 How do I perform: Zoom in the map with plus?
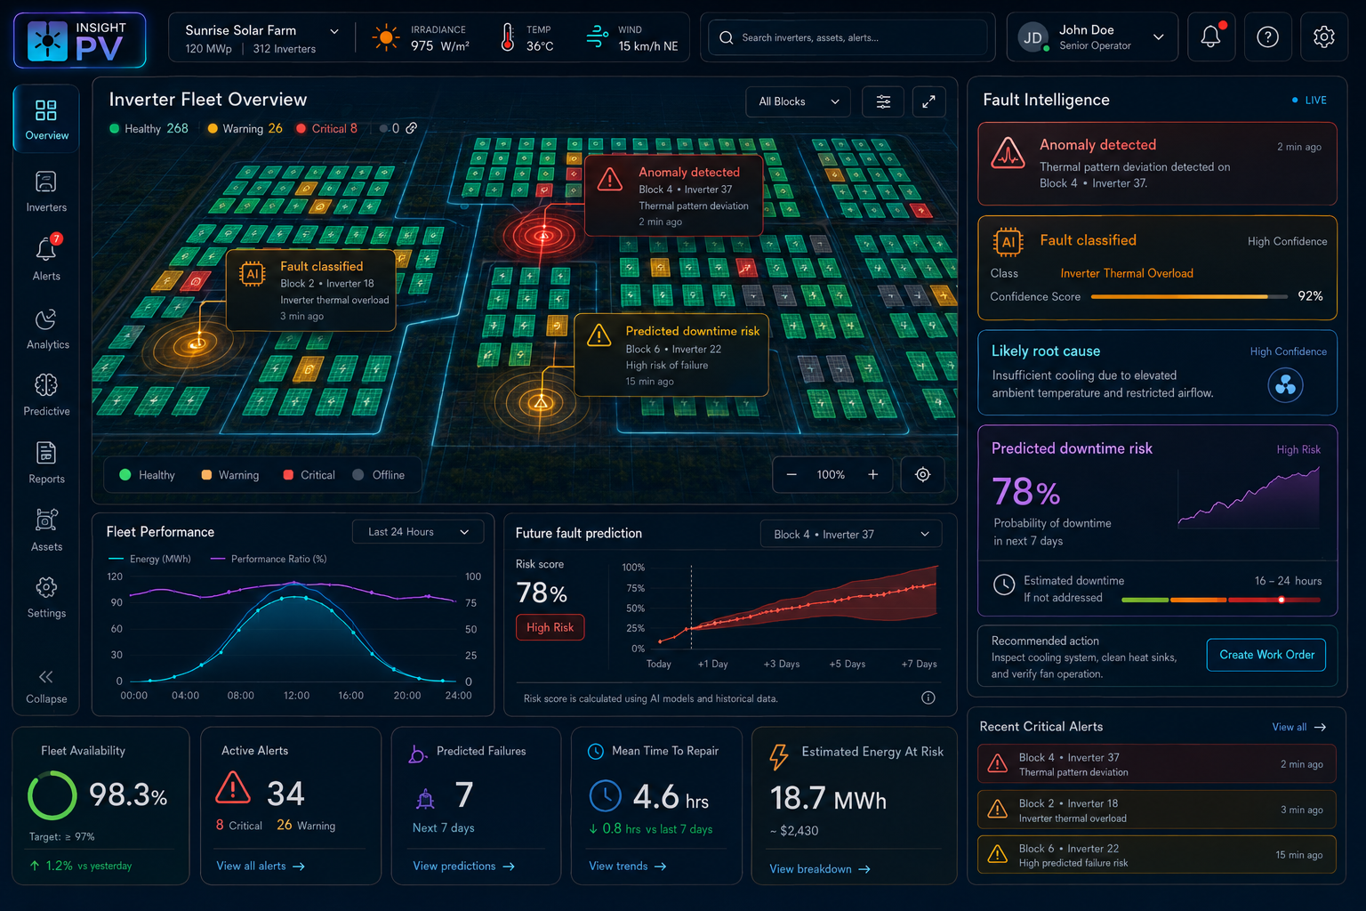pos(873,474)
